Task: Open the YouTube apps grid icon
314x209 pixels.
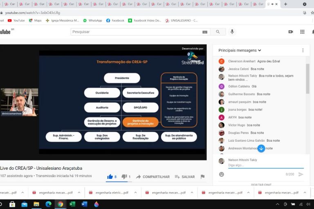Action: [x=302, y=32]
